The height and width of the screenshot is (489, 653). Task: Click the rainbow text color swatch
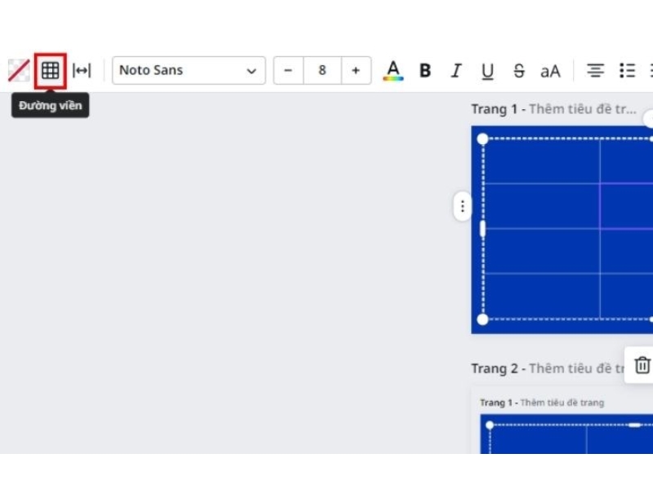[x=393, y=77]
